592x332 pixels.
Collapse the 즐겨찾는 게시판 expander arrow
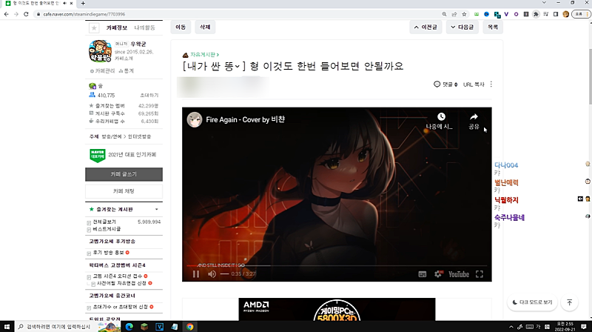[x=157, y=209]
